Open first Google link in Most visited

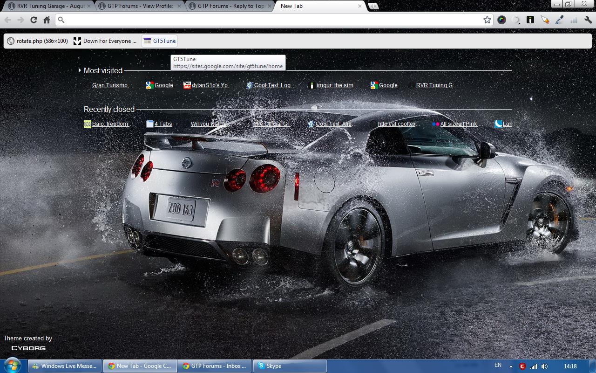coord(159,85)
